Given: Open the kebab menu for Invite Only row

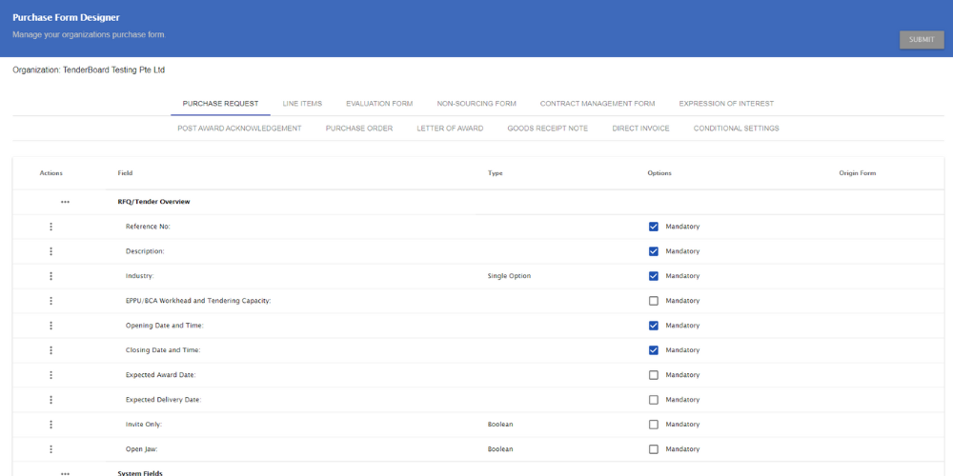Looking at the screenshot, I should coord(51,425).
